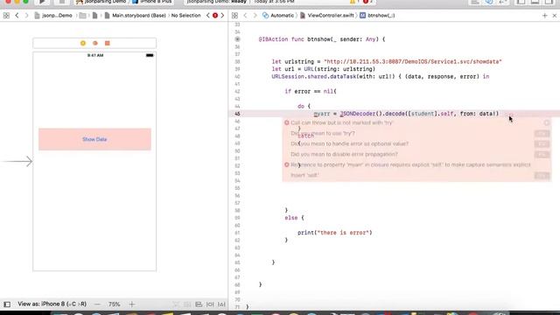
Task: Click the yellow warning count in activity bar
Action: [x=353, y=2]
